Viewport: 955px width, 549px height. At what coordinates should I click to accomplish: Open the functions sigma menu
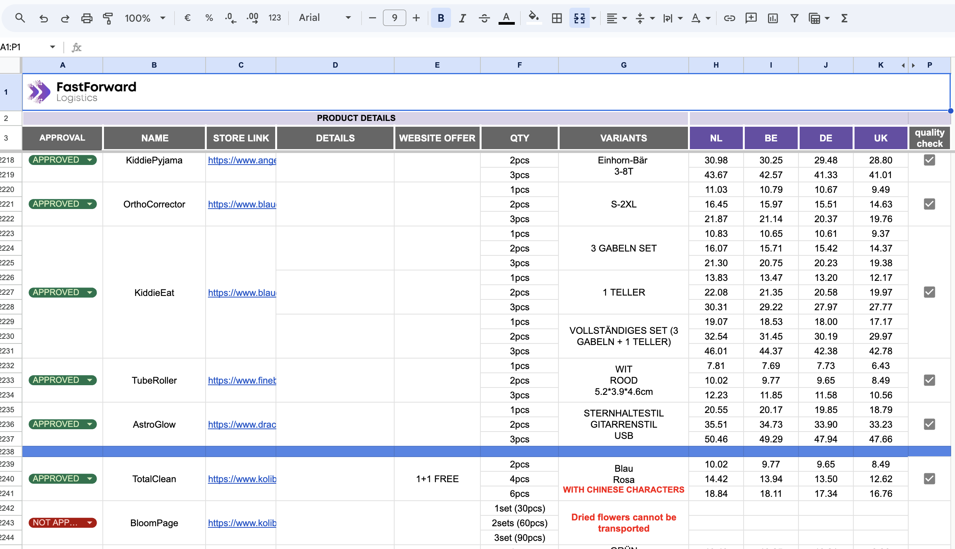coord(844,18)
